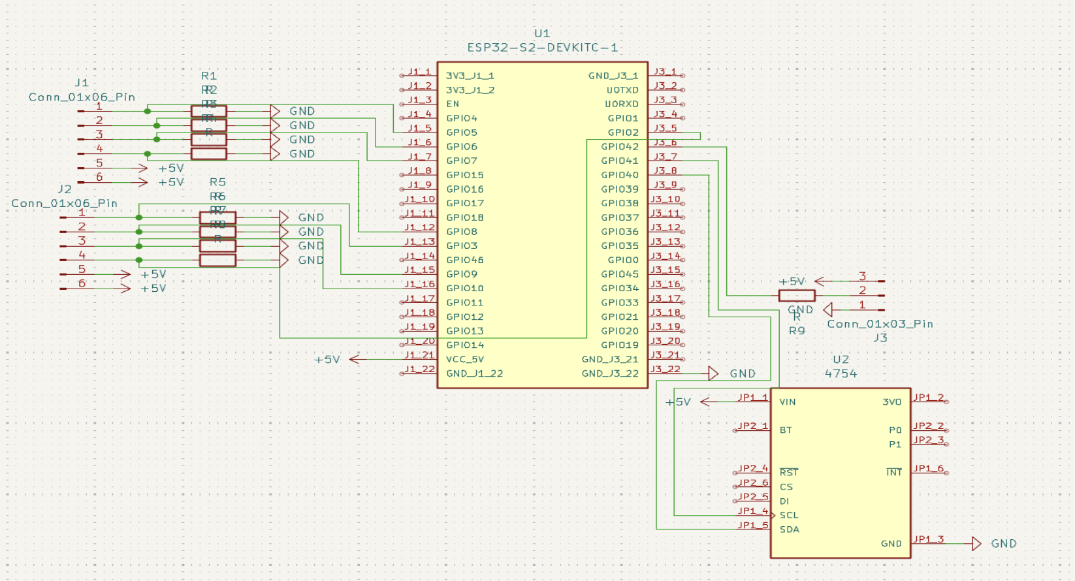The image size is (1075, 581).
Task: Select the U2 4754 component body
Action: coord(841,473)
